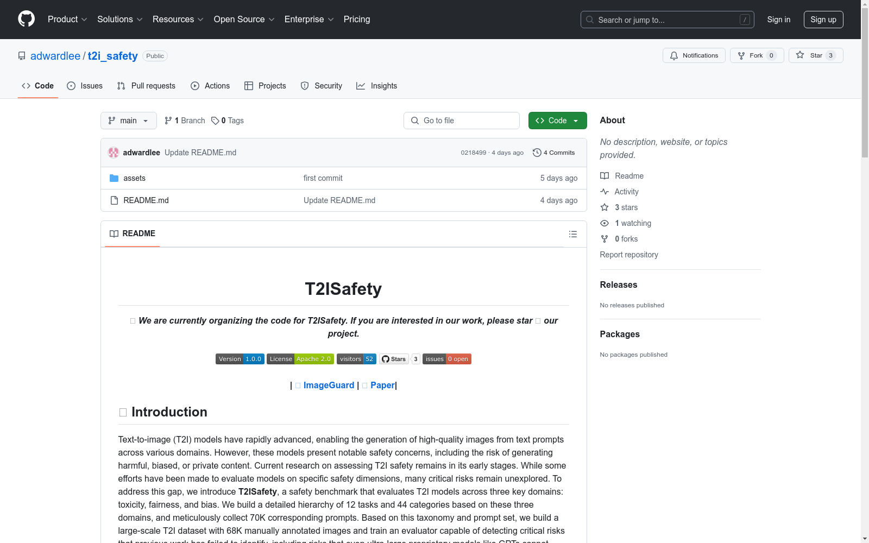This screenshot has height=543, width=869.
Task: Open commit hash 0218499
Action: click(474, 153)
